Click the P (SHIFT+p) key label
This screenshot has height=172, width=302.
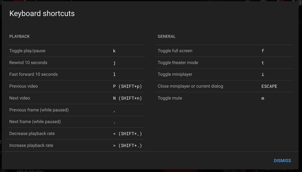(128, 86)
